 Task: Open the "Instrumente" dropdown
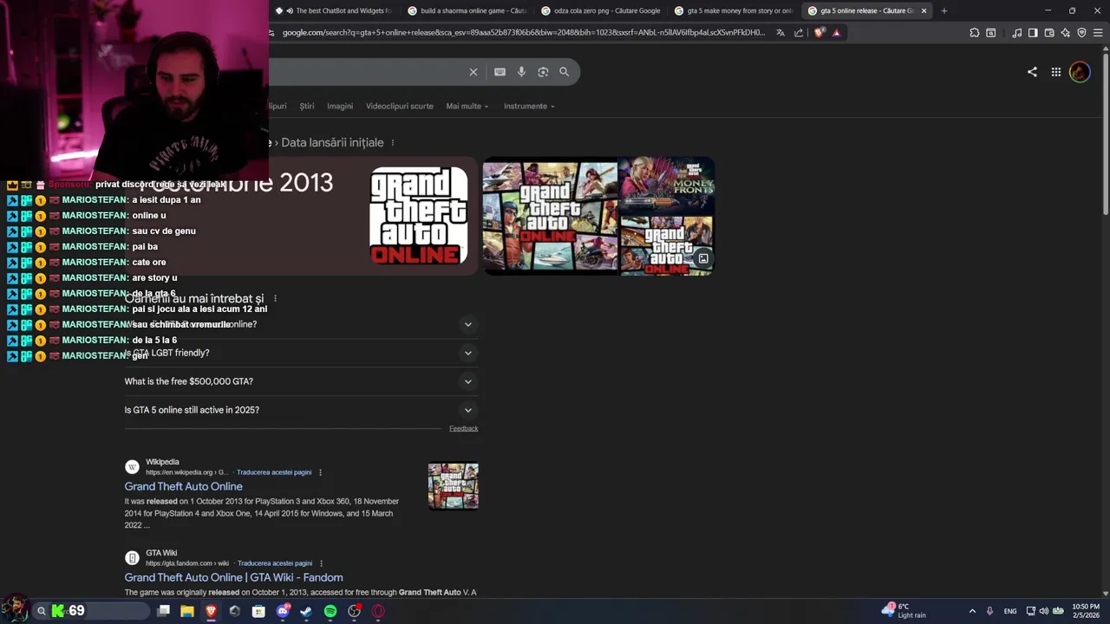(529, 107)
